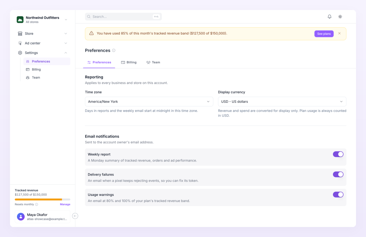Open the notifications bell

tap(329, 16)
